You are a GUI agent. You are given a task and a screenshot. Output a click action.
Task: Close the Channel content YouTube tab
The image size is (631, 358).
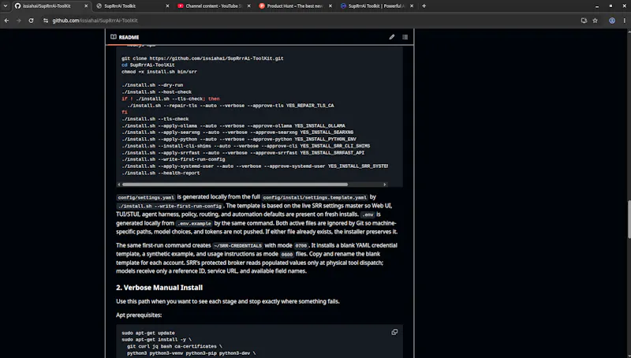248,6
